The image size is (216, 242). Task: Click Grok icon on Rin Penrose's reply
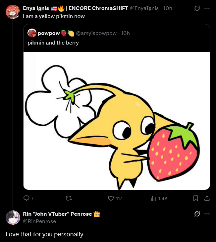(197, 214)
